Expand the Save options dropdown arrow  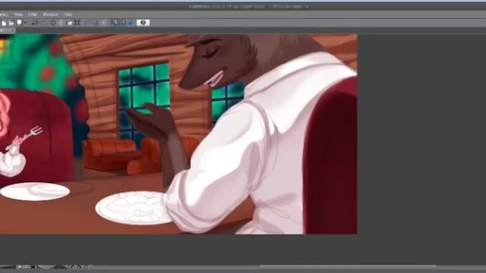(25, 23)
